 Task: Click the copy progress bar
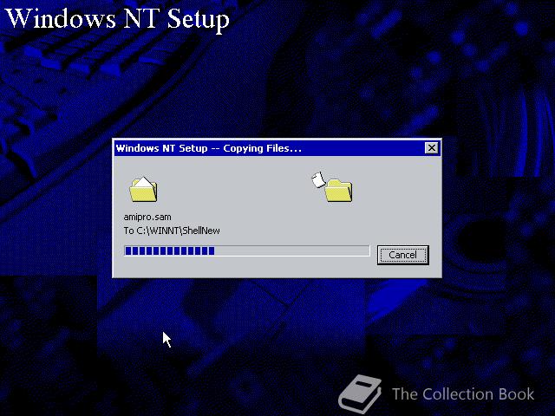pyautogui.click(x=246, y=250)
